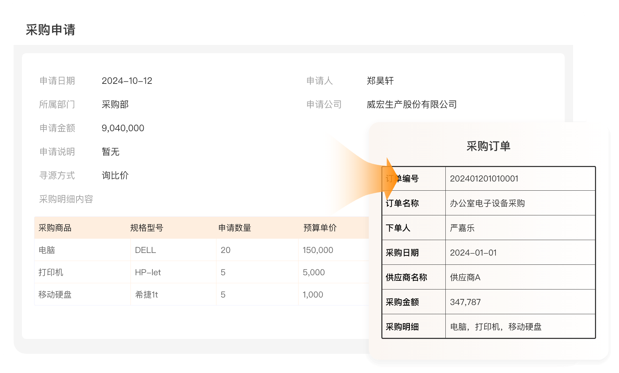Click the 所属部门 value 采购部
The width and height of the screenshot is (619, 373).
point(115,104)
